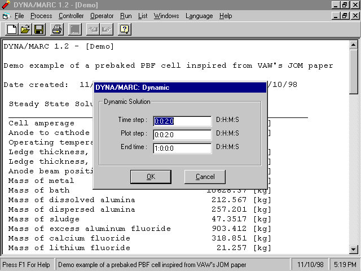Click the 'Mass of metal' row
The width and height of the screenshot is (361, 271).
(41, 181)
